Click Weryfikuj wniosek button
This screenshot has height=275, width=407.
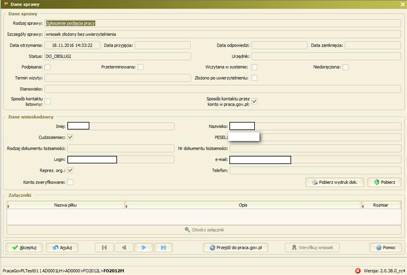coord(312,247)
